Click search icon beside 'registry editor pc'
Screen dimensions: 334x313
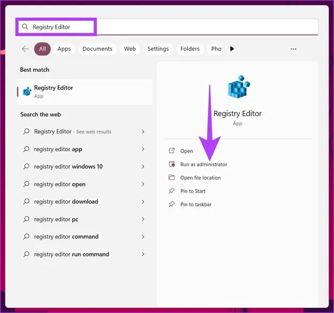click(x=26, y=219)
